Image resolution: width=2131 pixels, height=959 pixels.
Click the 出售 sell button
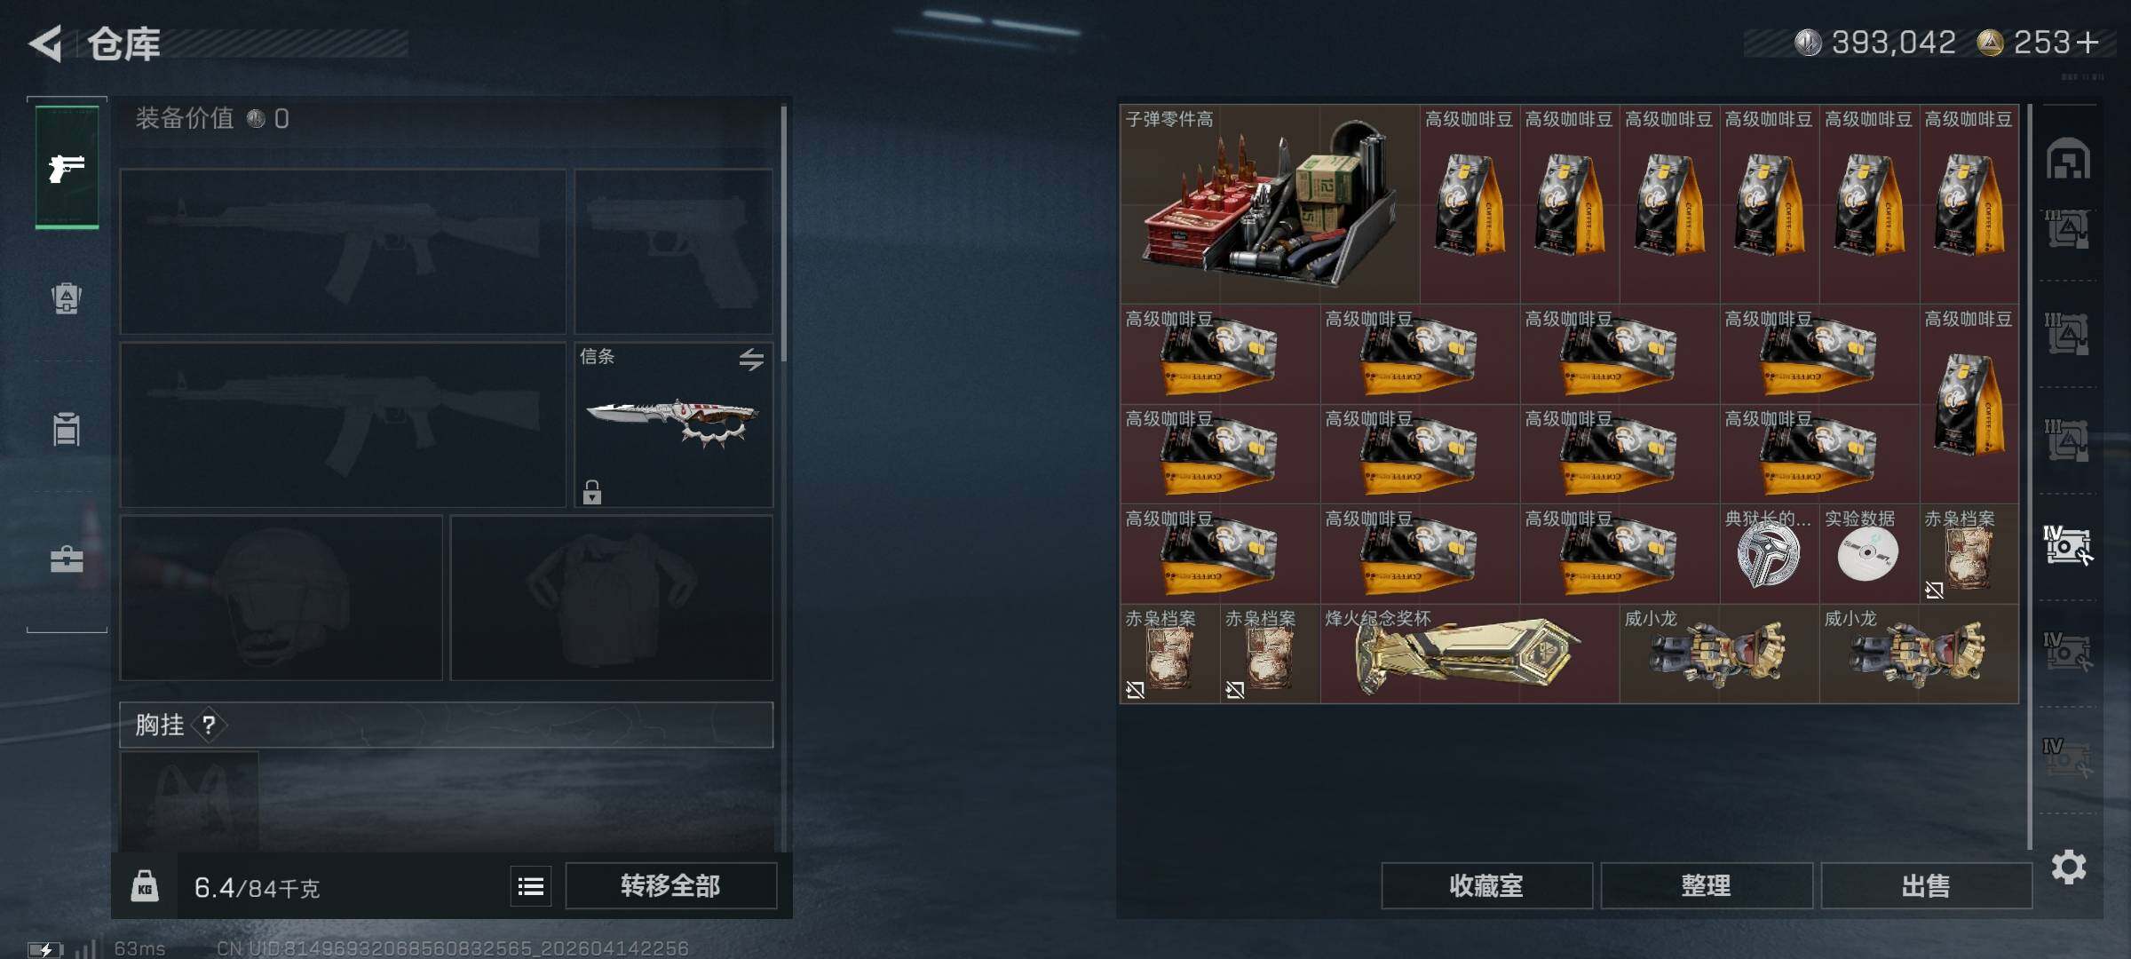(1926, 885)
